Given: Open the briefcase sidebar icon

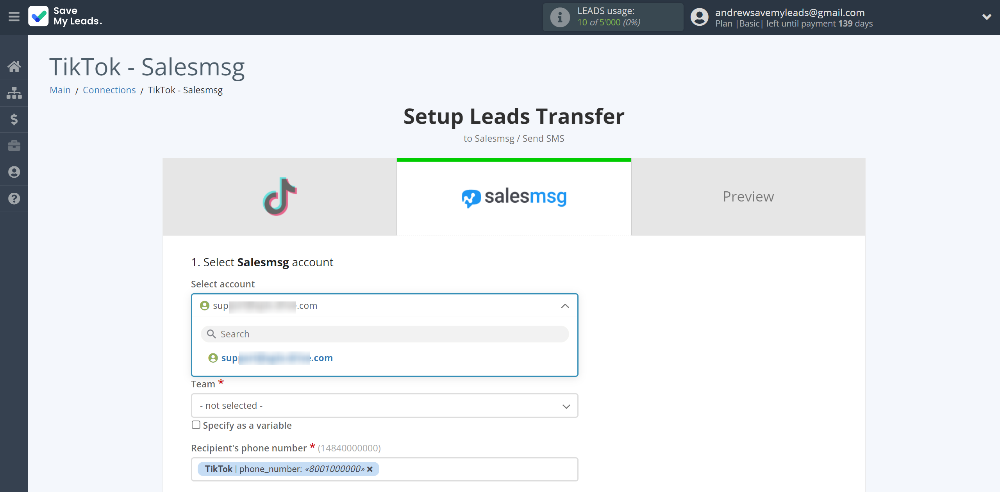Looking at the screenshot, I should 14,146.
